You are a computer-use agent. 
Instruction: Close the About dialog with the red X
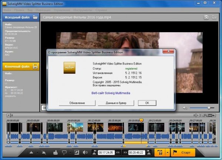[168, 51]
